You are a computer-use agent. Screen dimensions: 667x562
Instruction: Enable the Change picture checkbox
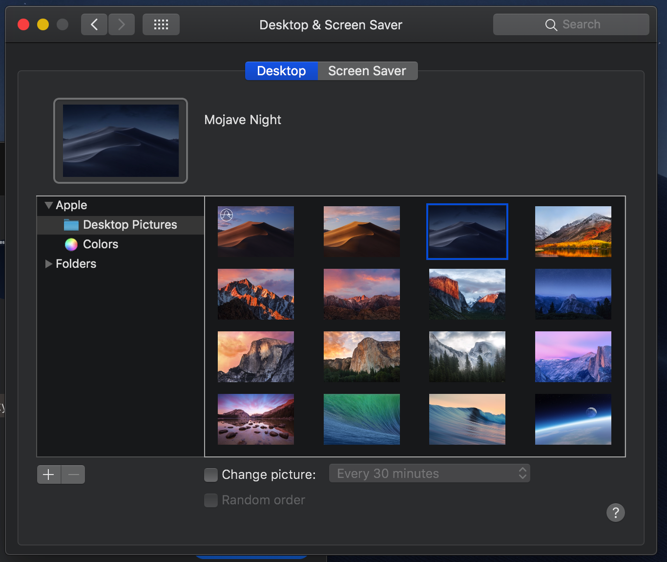tap(211, 475)
